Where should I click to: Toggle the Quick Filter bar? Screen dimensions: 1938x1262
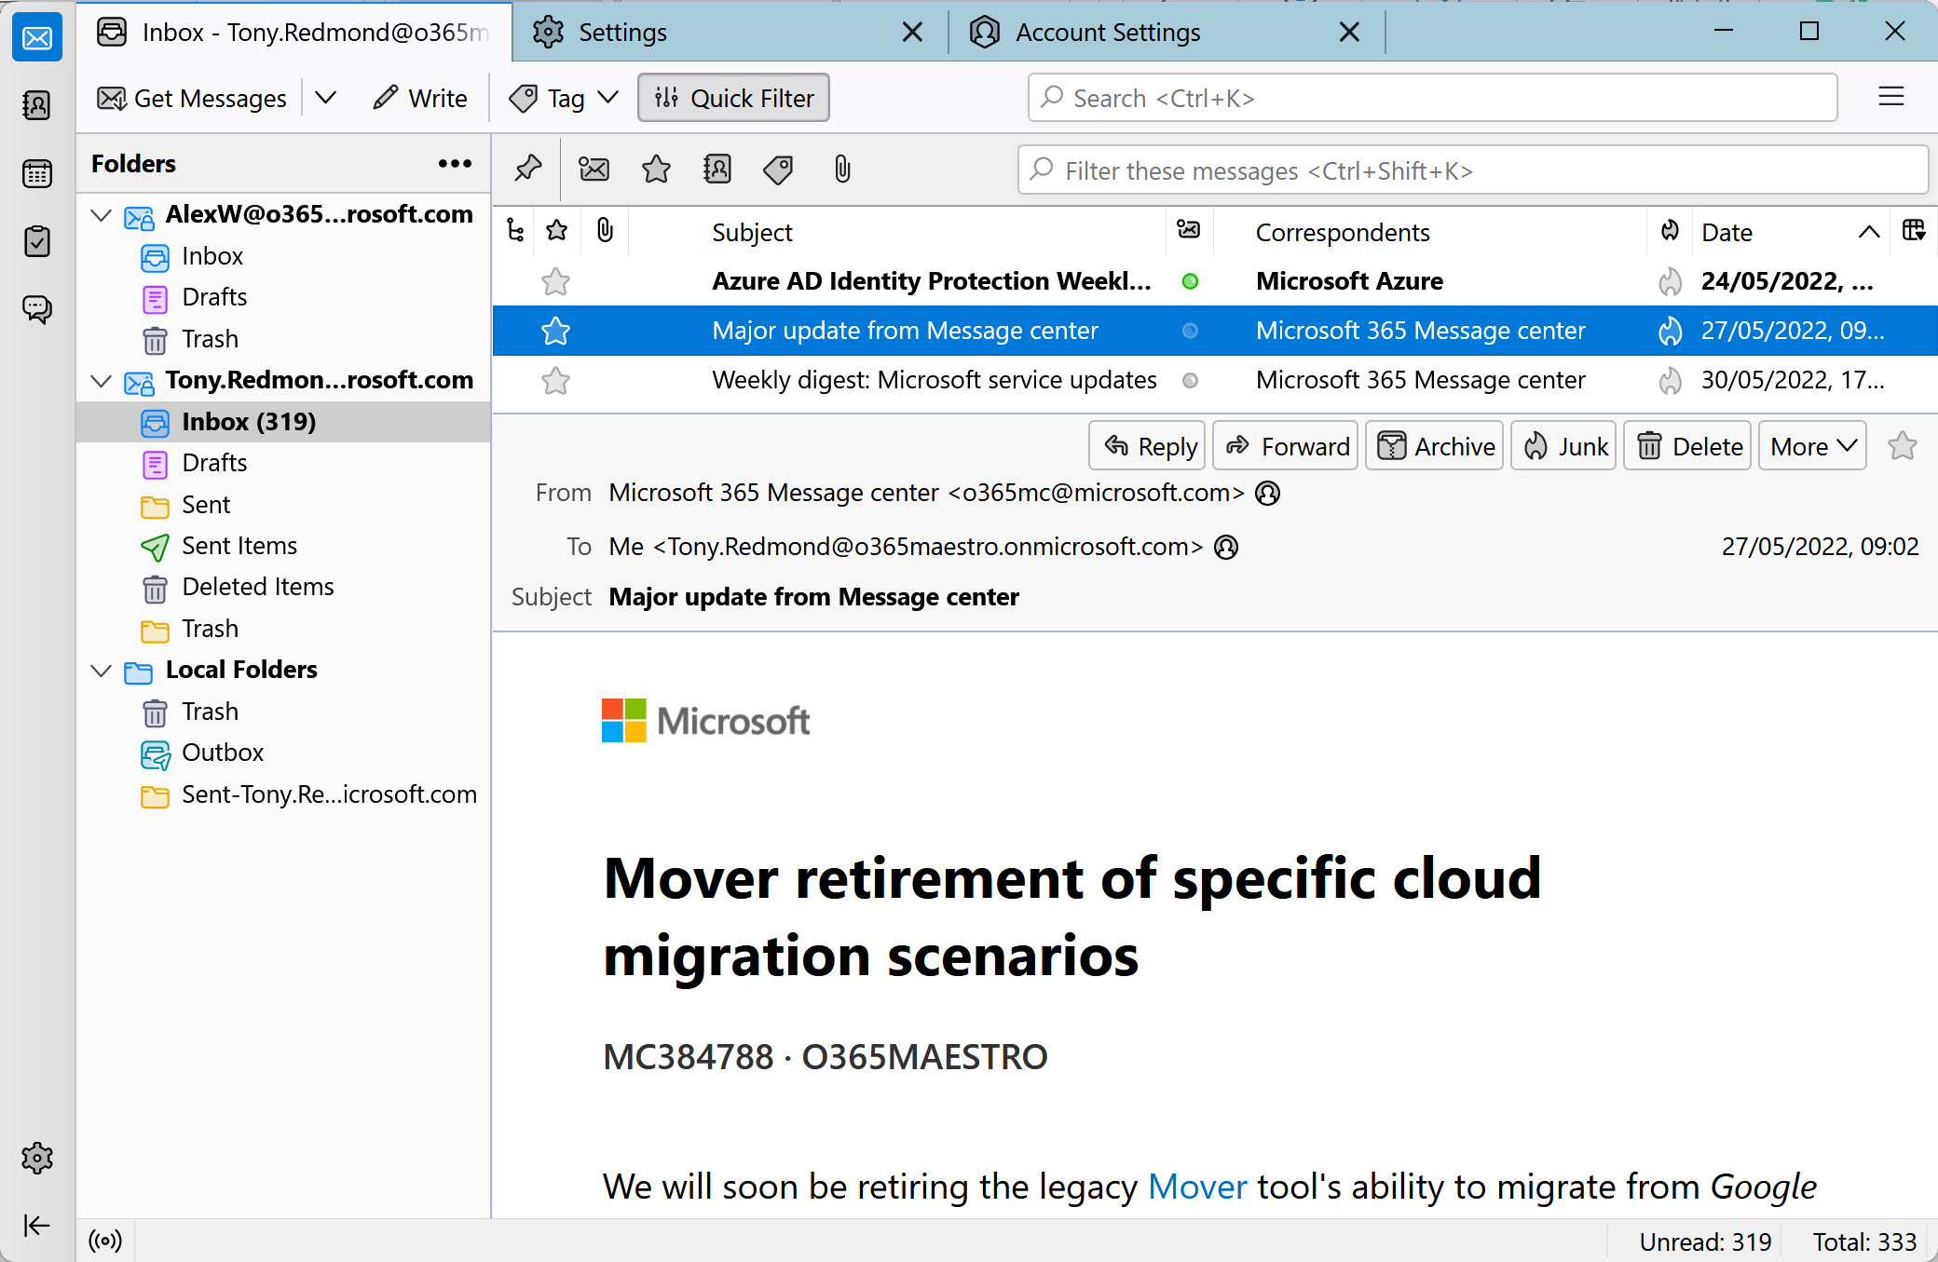(x=733, y=98)
